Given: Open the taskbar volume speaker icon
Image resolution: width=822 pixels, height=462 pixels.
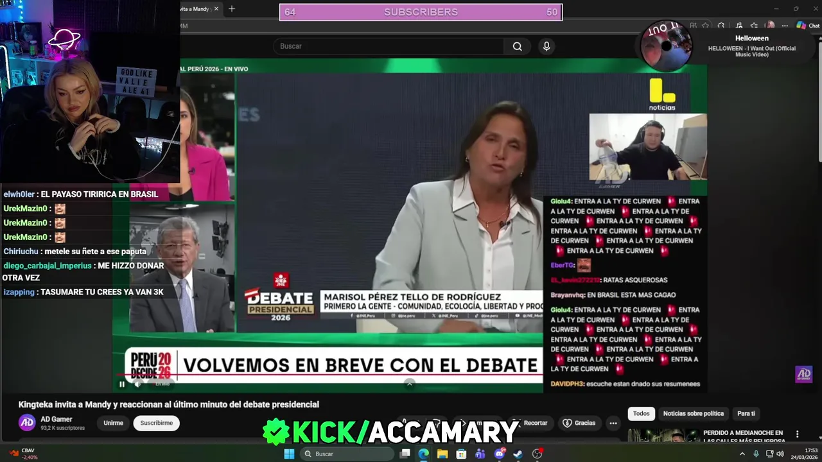Looking at the screenshot, I should pyautogui.click(x=780, y=454).
